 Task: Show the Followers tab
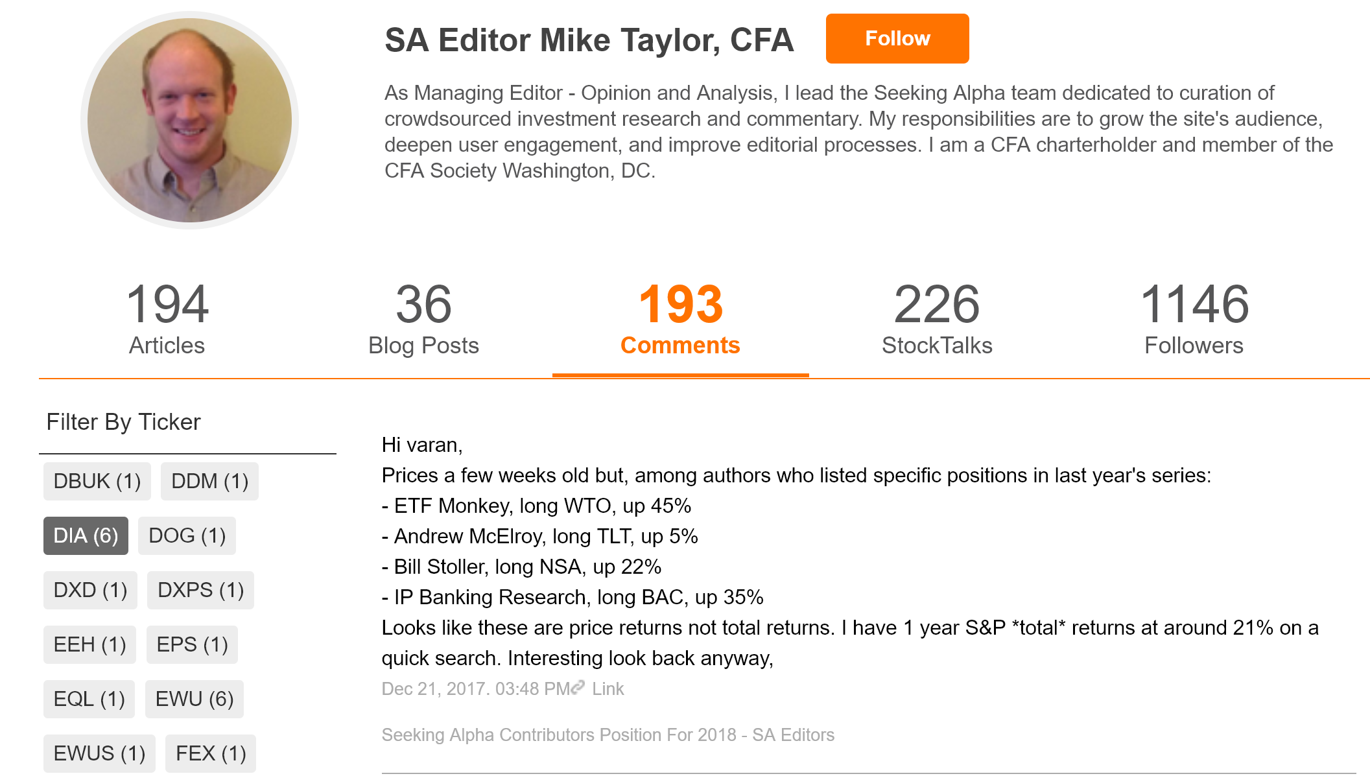1194,319
